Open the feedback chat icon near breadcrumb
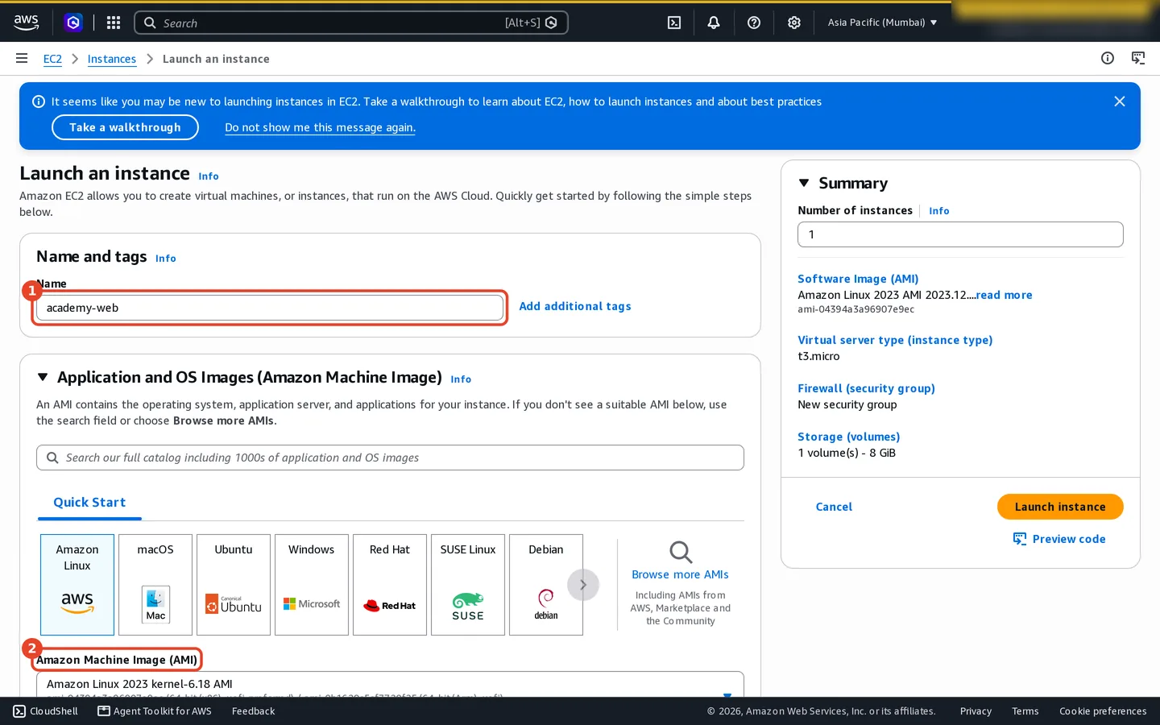 [1138, 58]
